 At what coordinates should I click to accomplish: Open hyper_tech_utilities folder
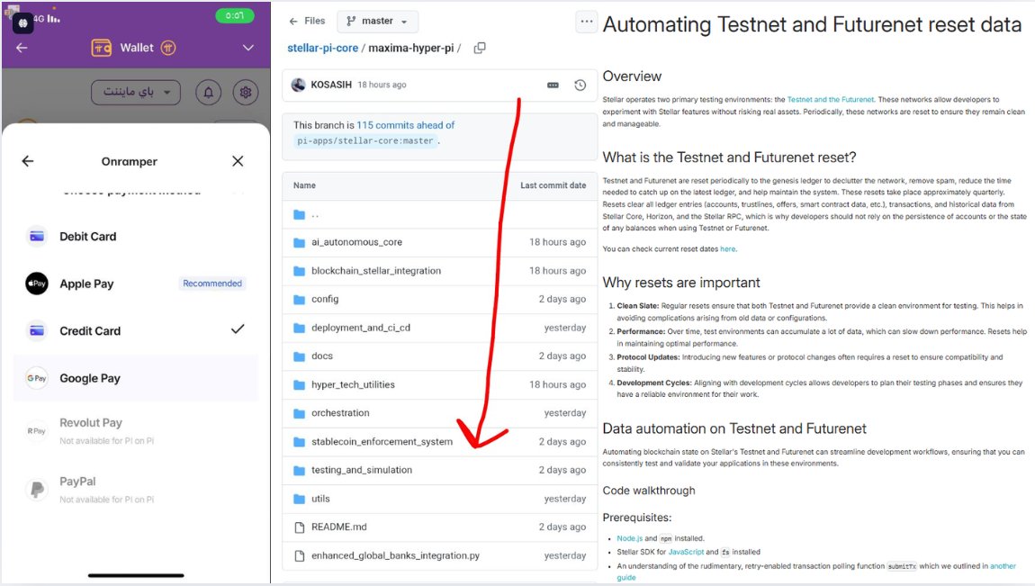click(353, 384)
